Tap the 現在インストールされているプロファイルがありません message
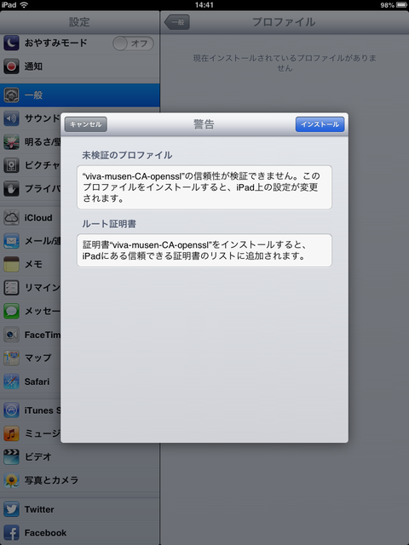This screenshot has width=409, height=545. (285, 63)
